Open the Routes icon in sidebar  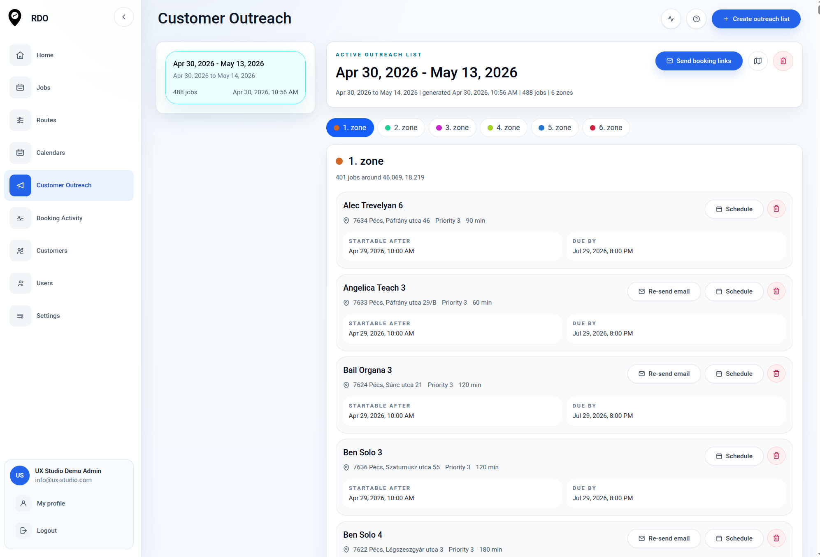20,120
